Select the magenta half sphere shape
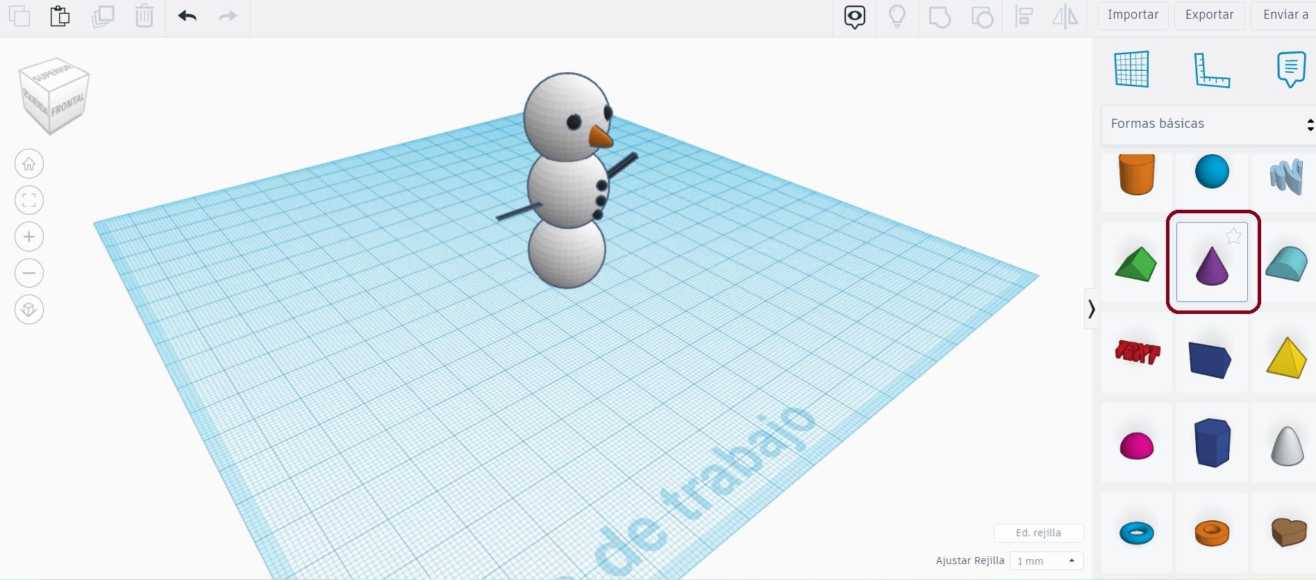 click(1137, 445)
